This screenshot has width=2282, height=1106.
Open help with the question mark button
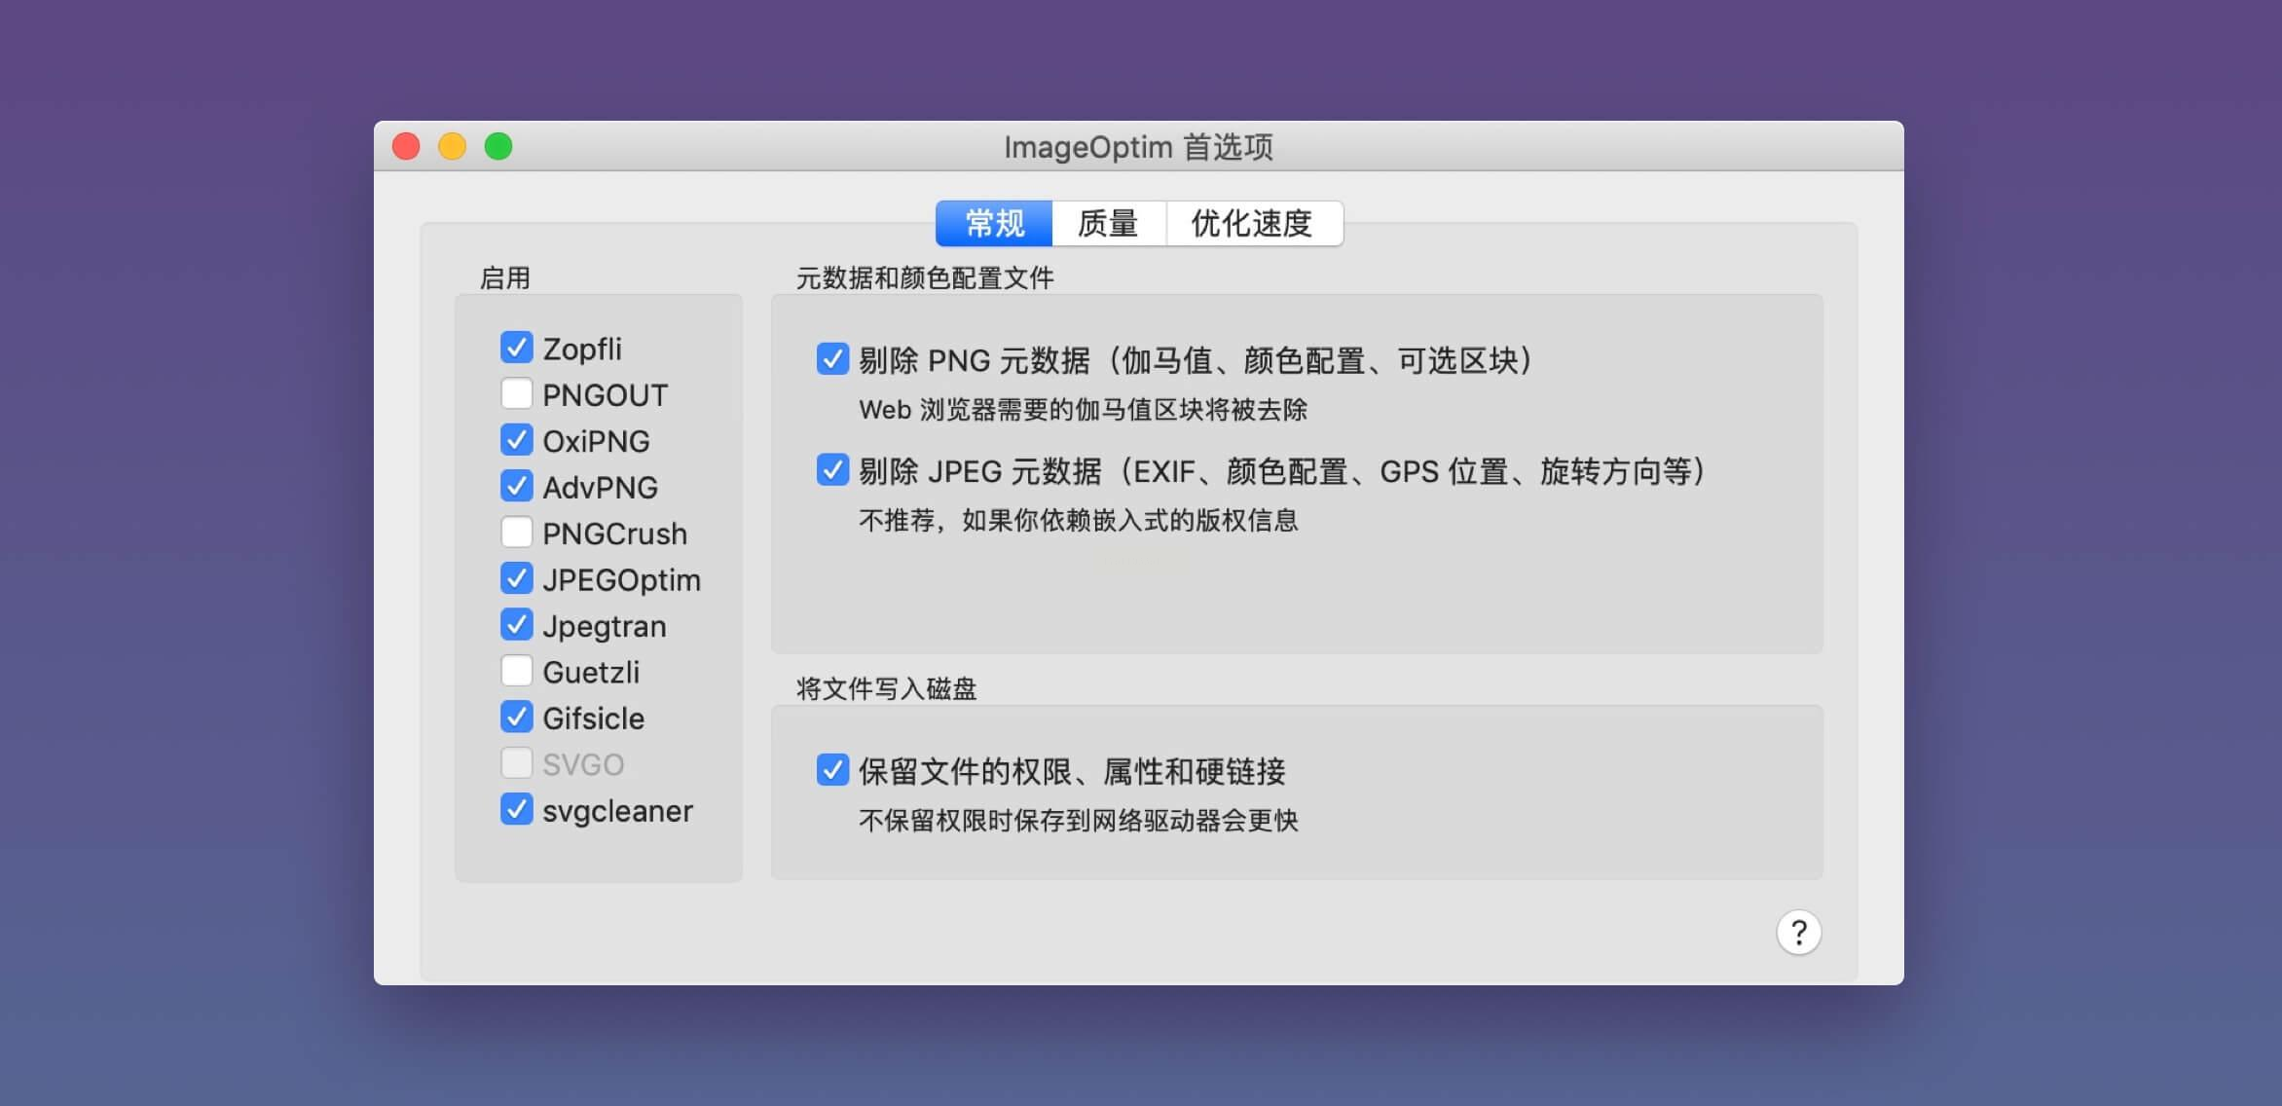(x=1798, y=933)
